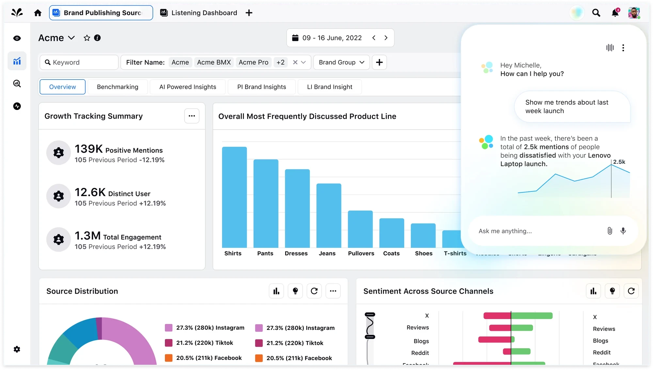This screenshot has width=653, height=370.
Task: Go to the home icon
Action: pos(38,13)
